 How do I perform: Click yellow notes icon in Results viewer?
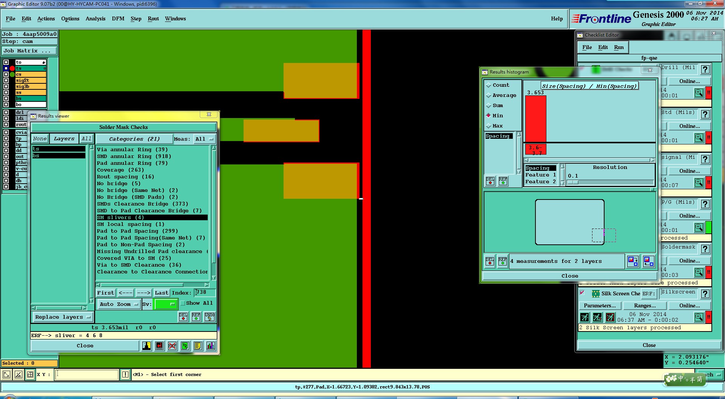pos(198,345)
